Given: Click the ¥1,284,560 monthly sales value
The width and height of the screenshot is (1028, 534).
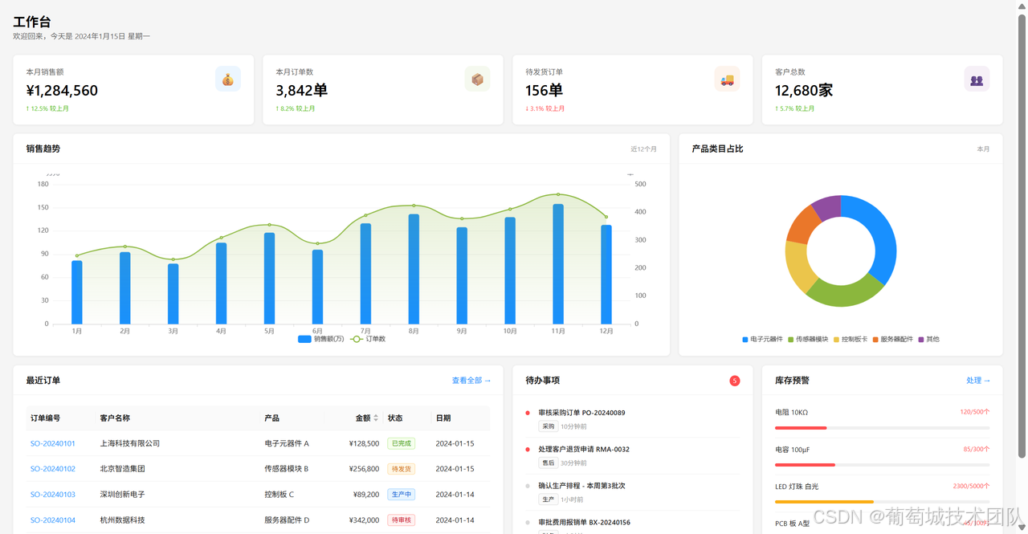Looking at the screenshot, I should point(62,91).
